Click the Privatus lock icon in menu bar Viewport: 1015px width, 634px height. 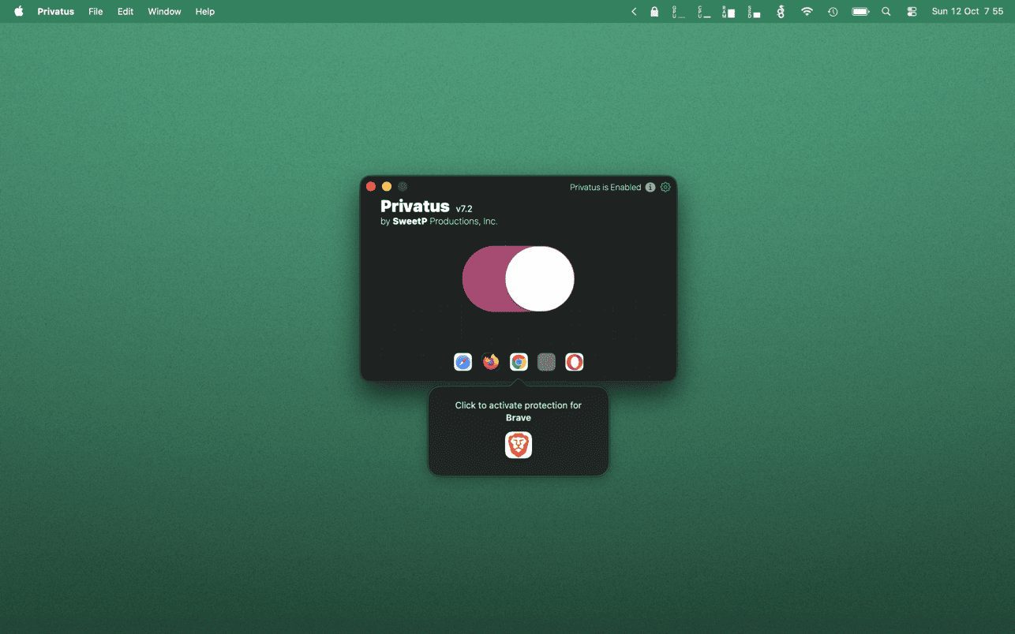pos(654,12)
